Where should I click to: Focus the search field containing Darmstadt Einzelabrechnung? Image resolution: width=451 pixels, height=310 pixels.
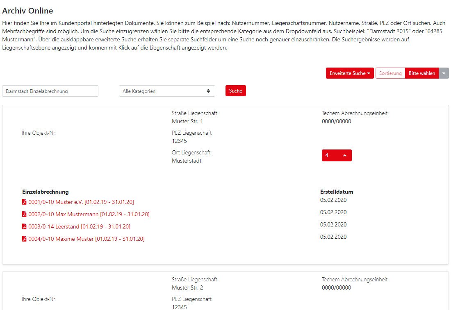coord(50,91)
